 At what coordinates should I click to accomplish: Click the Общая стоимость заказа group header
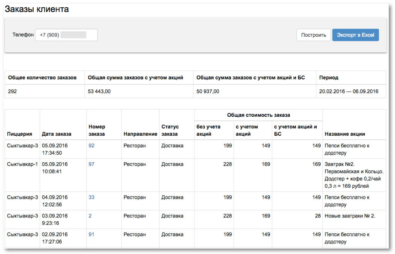click(258, 115)
